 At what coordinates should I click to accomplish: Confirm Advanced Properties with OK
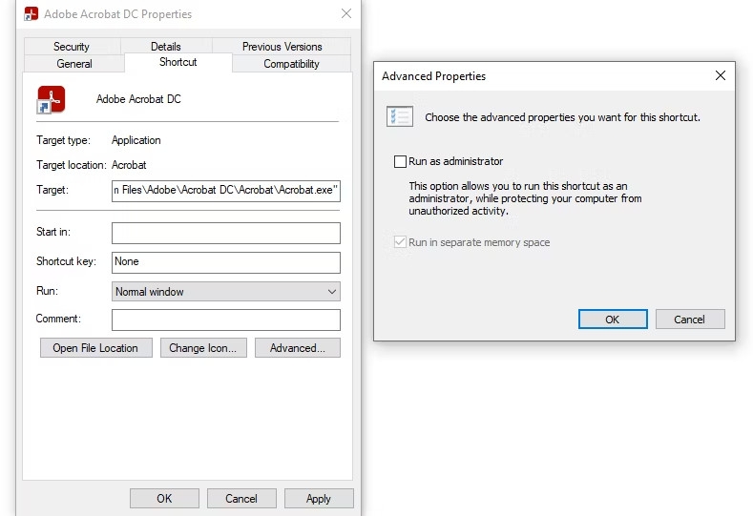pos(613,320)
